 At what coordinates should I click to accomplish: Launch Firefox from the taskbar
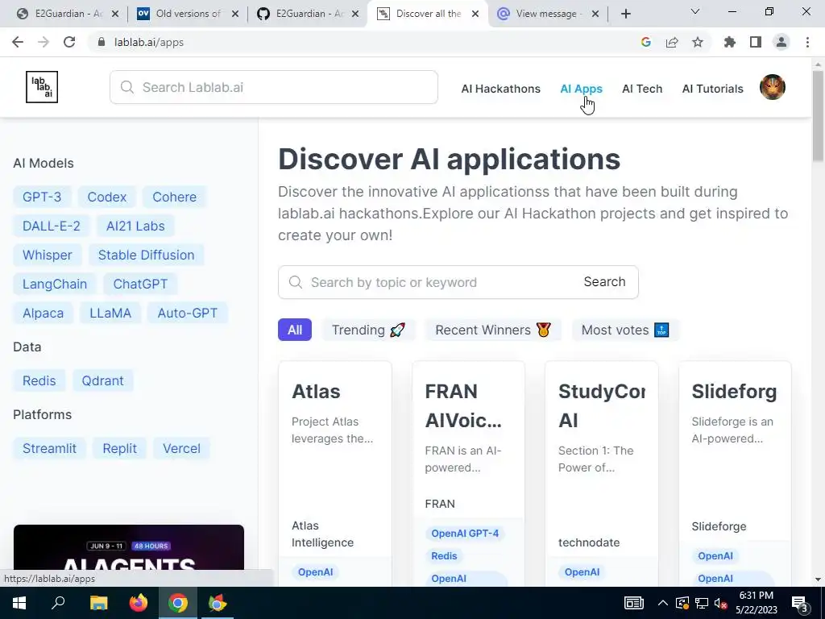click(139, 603)
